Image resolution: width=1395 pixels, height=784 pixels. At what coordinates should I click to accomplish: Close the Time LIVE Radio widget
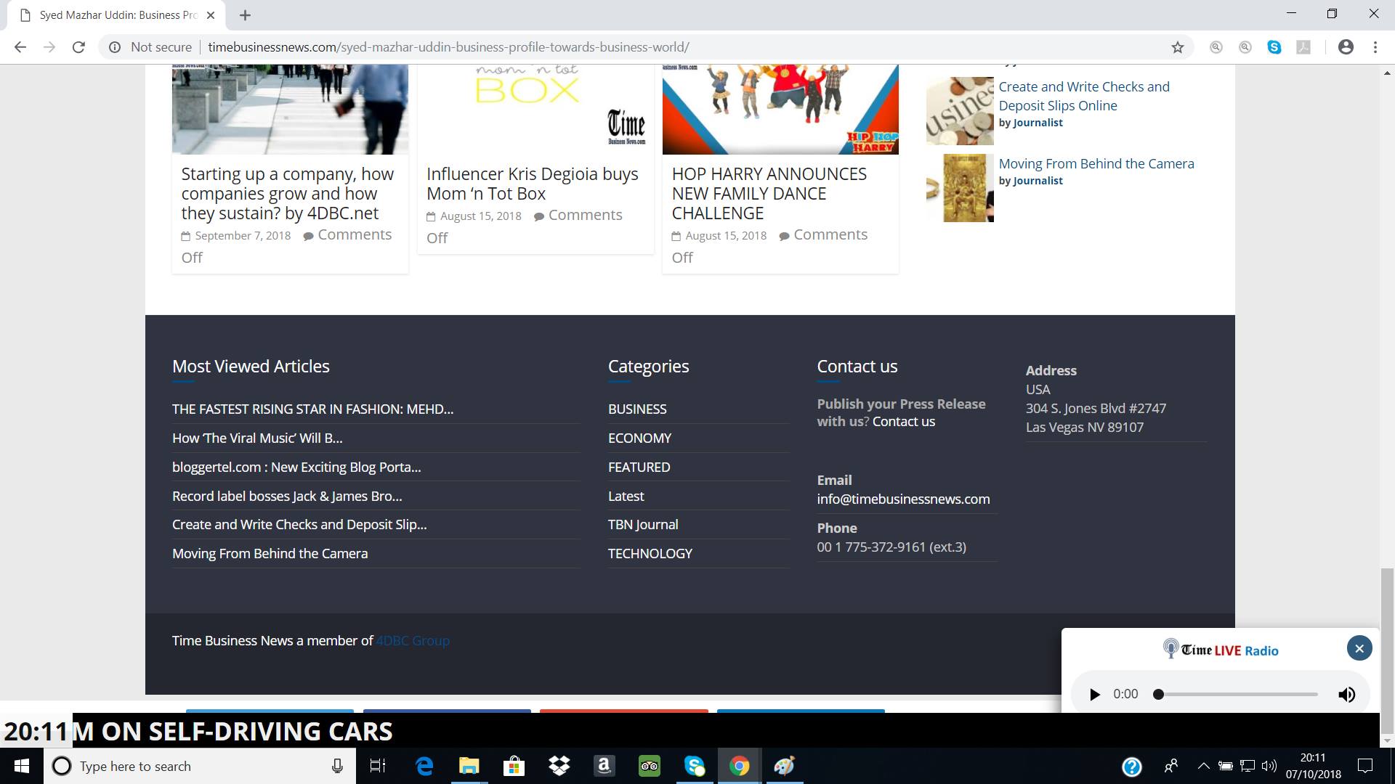point(1359,648)
